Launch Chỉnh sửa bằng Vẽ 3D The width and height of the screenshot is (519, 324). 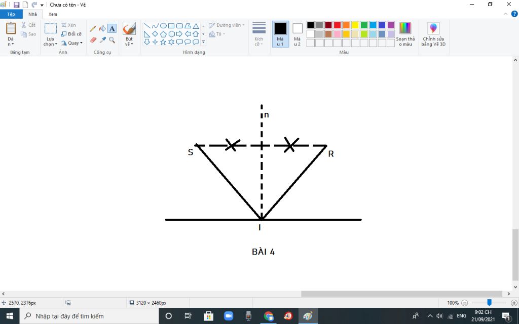pyautogui.click(x=433, y=34)
